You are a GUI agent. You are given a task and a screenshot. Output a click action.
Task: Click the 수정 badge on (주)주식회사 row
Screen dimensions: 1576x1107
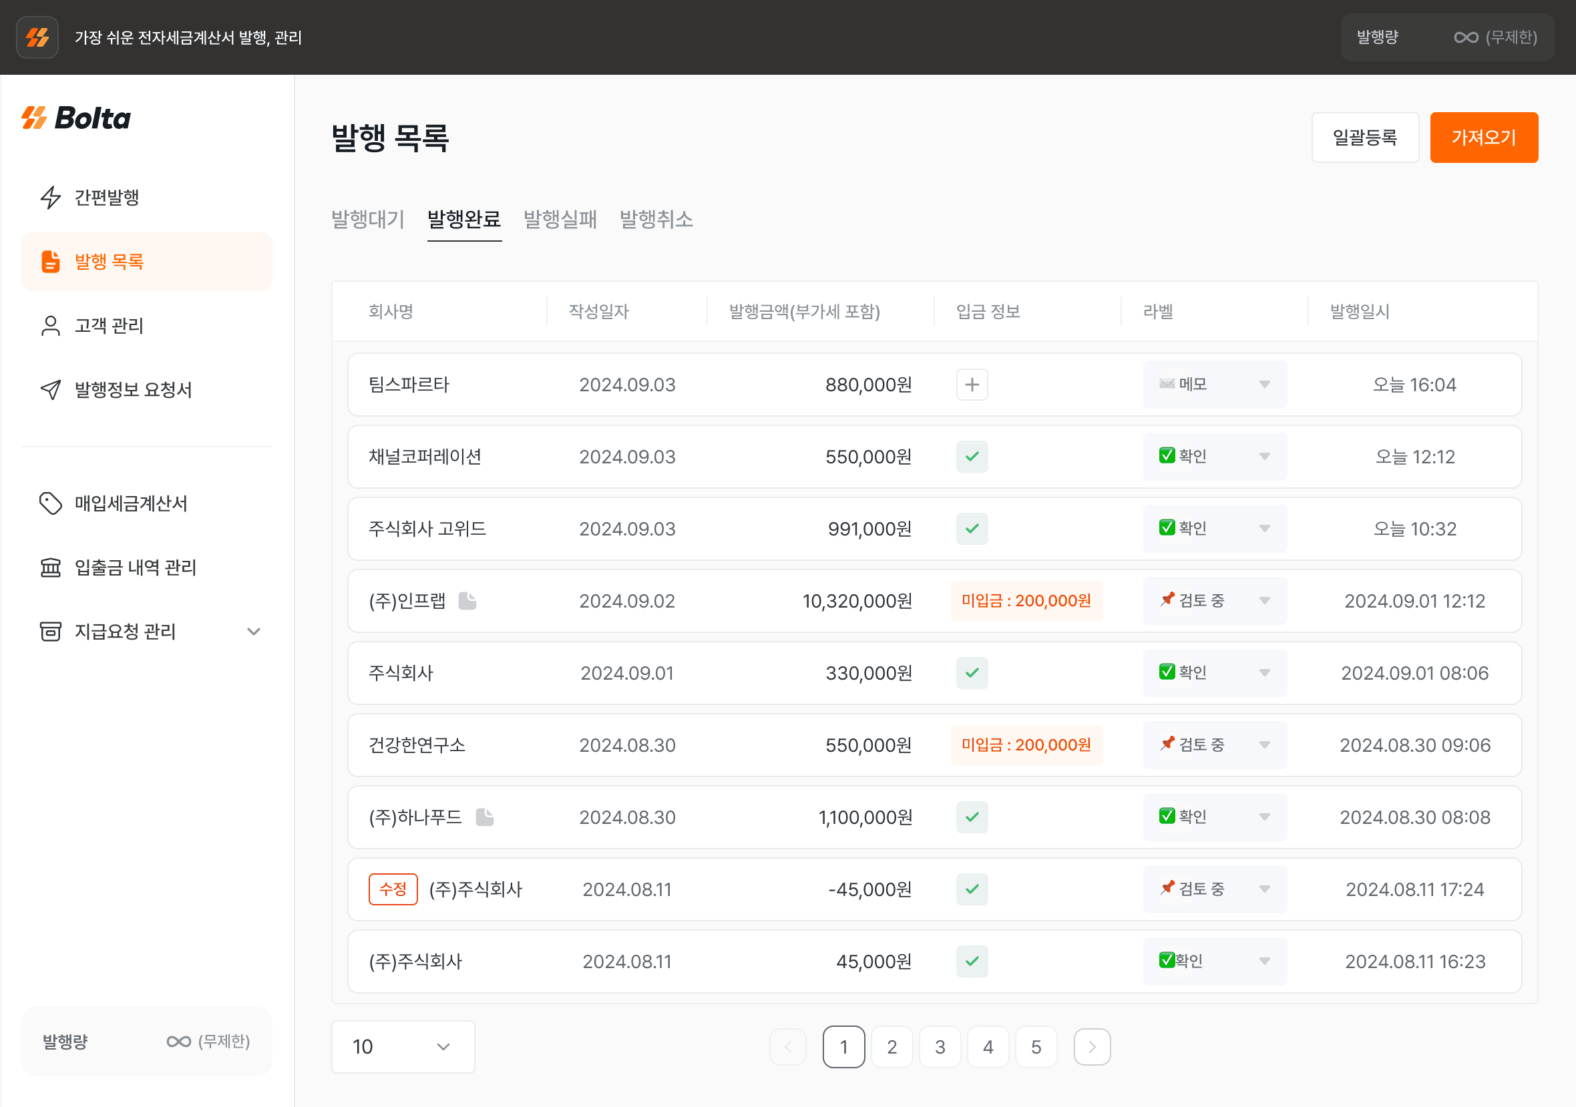click(393, 889)
